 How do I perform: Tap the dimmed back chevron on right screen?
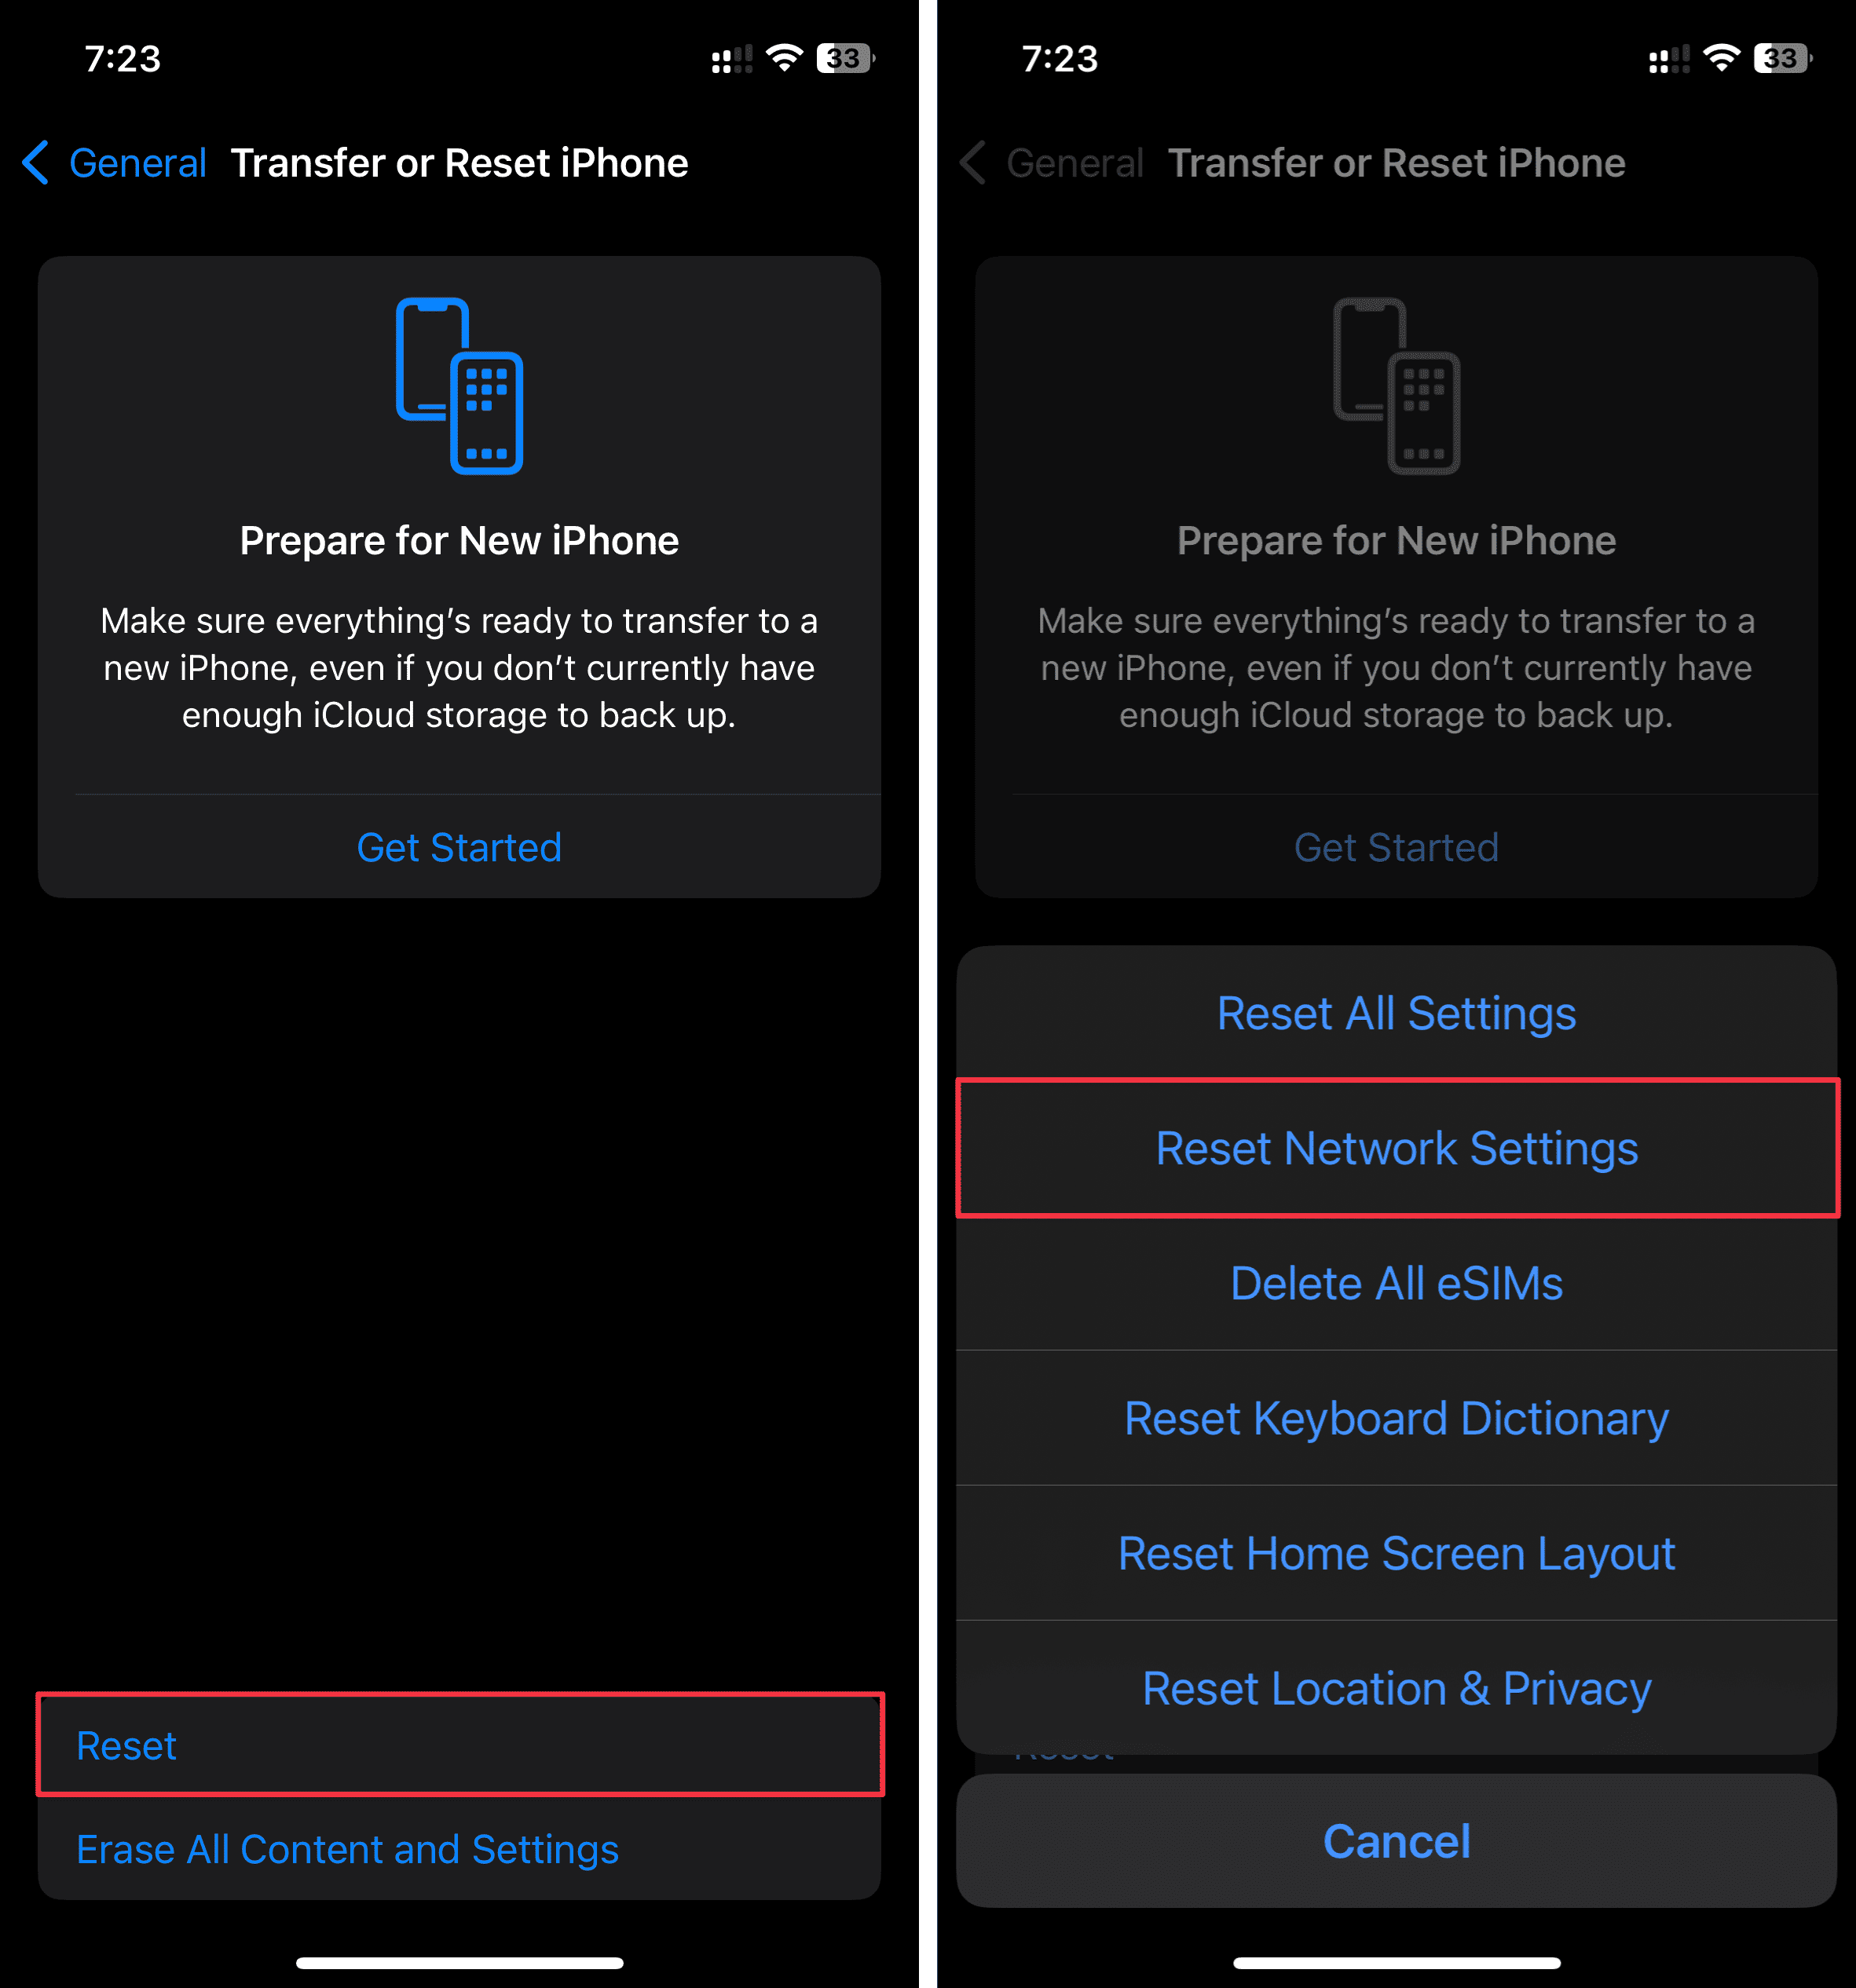coord(972,163)
